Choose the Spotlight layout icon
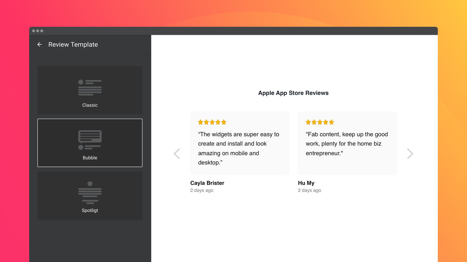 coord(90,192)
